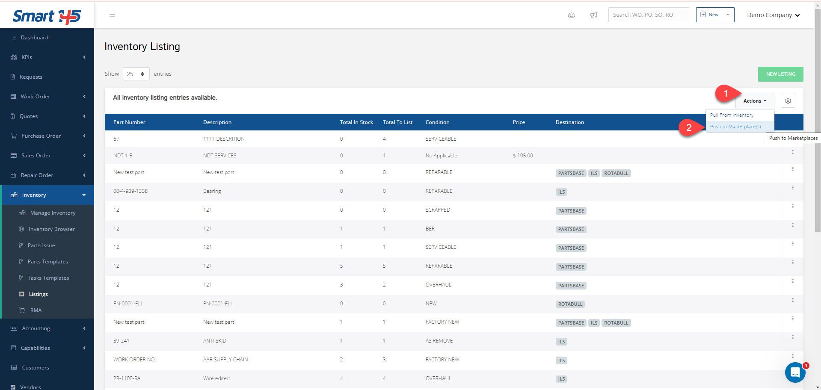
Task: Open row options for NDT 1-5
Action: pyautogui.click(x=792, y=152)
